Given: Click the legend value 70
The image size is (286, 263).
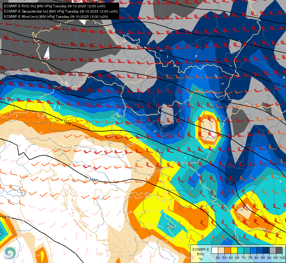Looking at the screenshot, I should click(x=244, y=258).
